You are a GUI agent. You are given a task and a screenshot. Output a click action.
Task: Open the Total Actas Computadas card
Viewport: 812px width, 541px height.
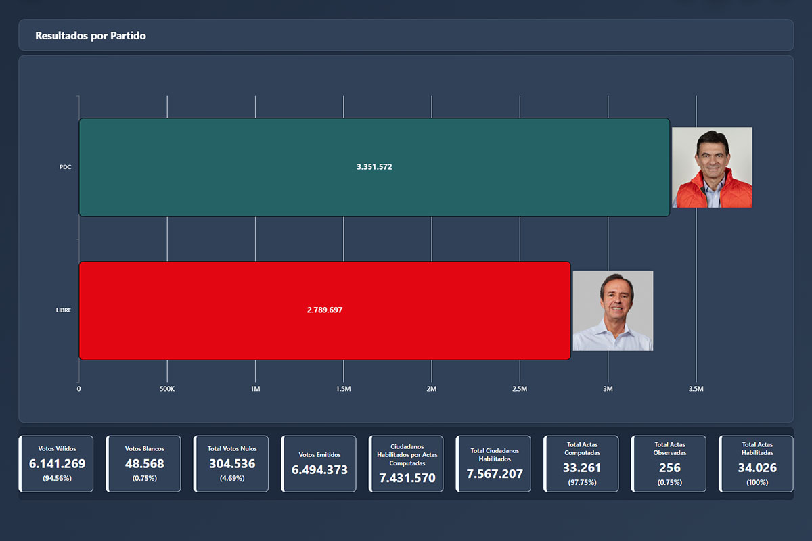pyautogui.click(x=582, y=463)
